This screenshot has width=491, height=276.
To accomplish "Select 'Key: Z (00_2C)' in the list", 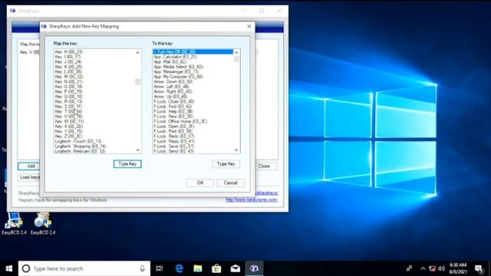I will (68, 136).
